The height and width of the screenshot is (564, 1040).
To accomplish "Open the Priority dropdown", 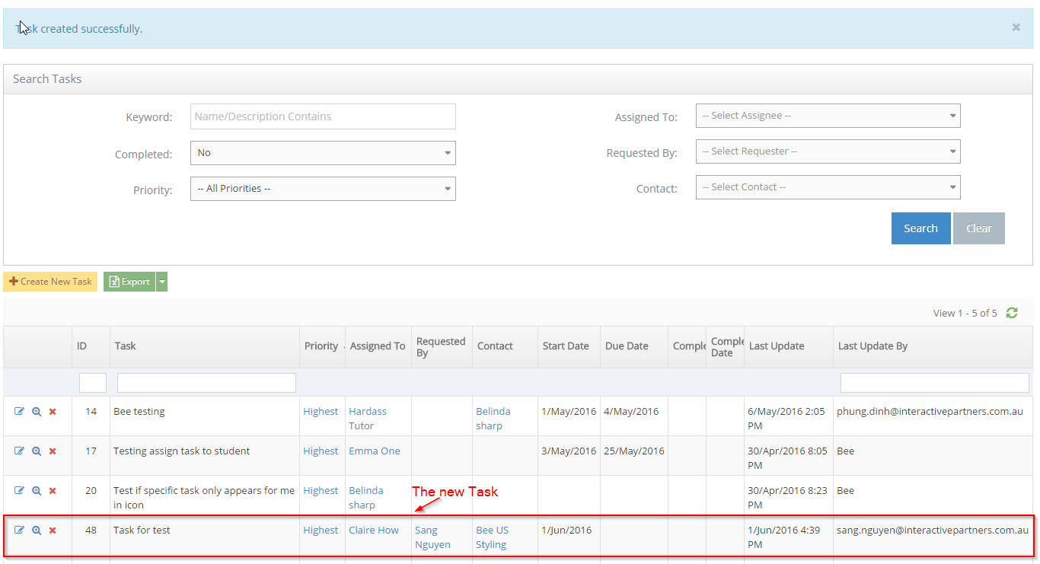I will point(323,189).
